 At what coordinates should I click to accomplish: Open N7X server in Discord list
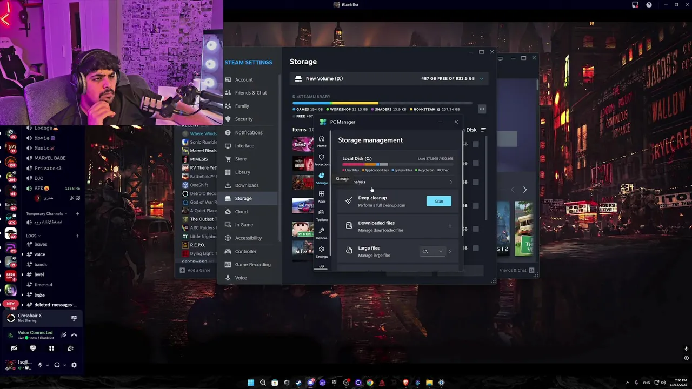click(x=10, y=147)
